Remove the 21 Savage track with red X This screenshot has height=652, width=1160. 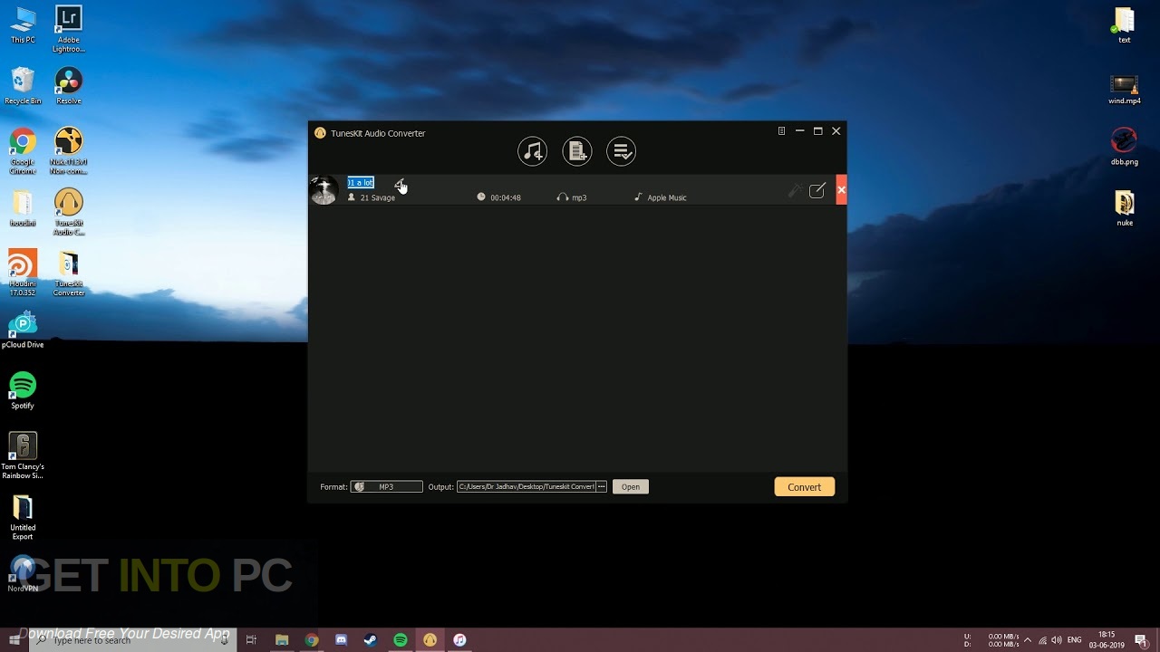coord(841,190)
